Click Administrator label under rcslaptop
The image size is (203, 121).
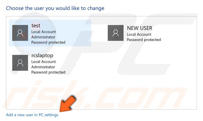(43, 67)
